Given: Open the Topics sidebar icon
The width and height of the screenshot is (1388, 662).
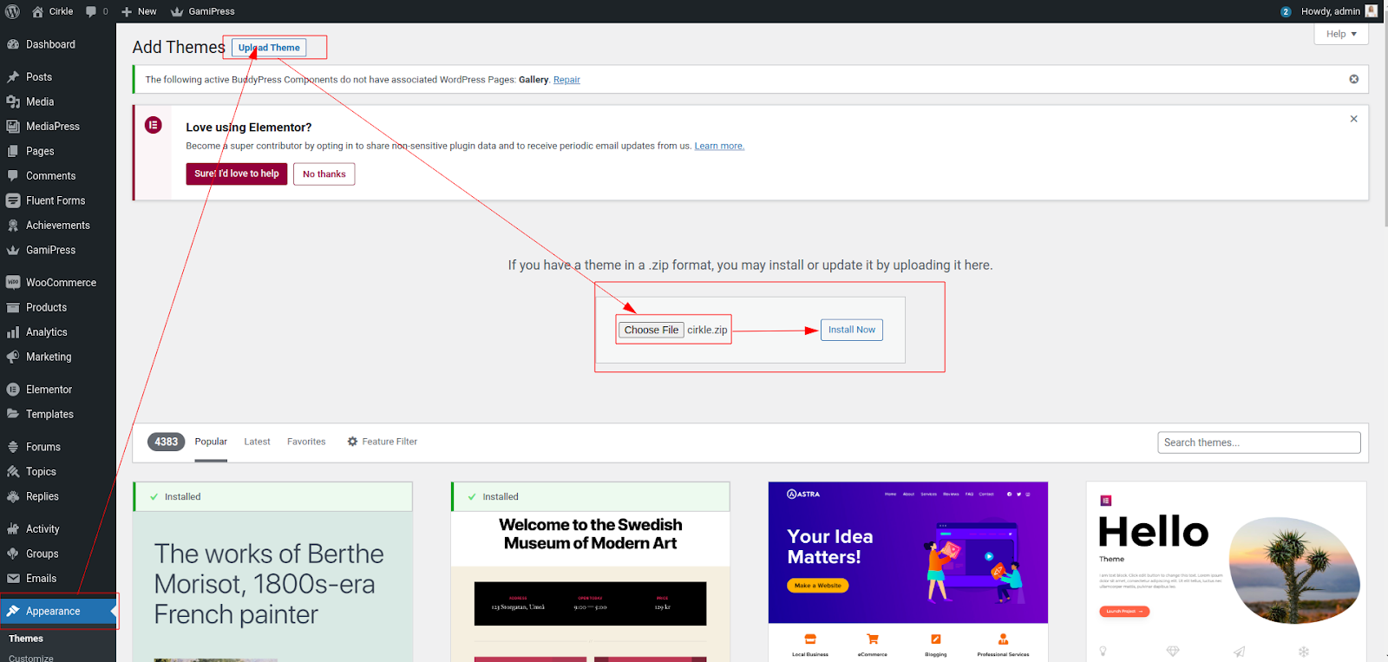Looking at the screenshot, I should click(x=13, y=472).
